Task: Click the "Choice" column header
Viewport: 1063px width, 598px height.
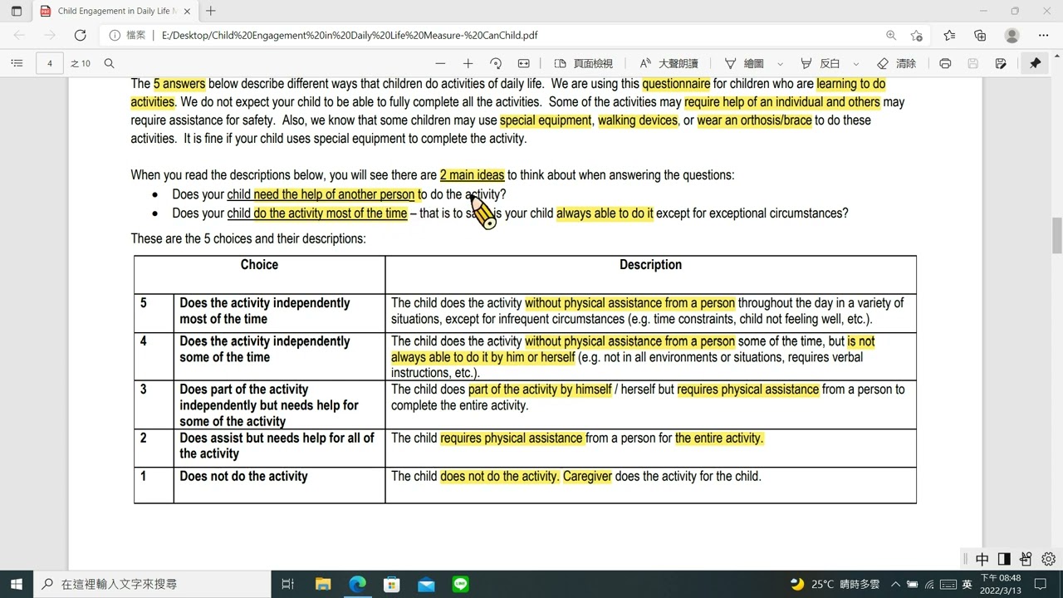Action: (259, 265)
